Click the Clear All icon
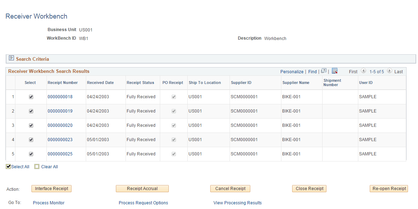The width and height of the screenshot is (418, 209). [37, 166]
